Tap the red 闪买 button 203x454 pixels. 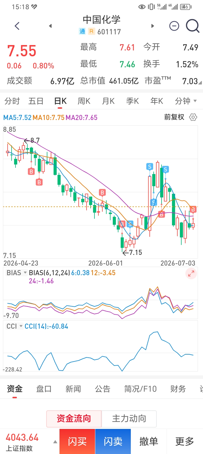[x=77, y=441]
